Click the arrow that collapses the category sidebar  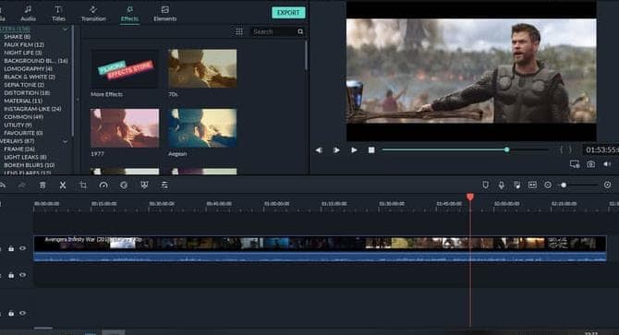coord(78,100)
